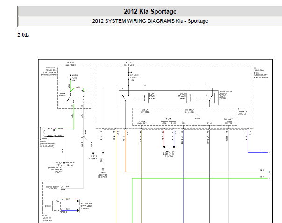This screenshot has width=282, height=223.
Task: Click the Horn (Center Front of Radiator) label
Action: (48, 144)
